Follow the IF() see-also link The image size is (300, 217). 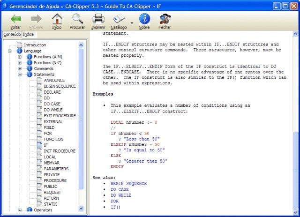tap(116, 208)
